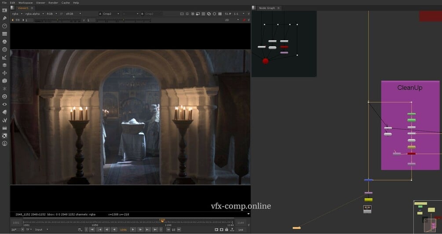Open the sRGB viewer LUT dropdown
Viewport: 442px width, 234px height.
73,14
